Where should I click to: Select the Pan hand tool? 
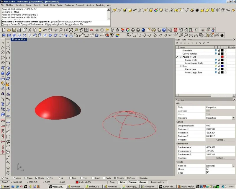pos(50,30)
